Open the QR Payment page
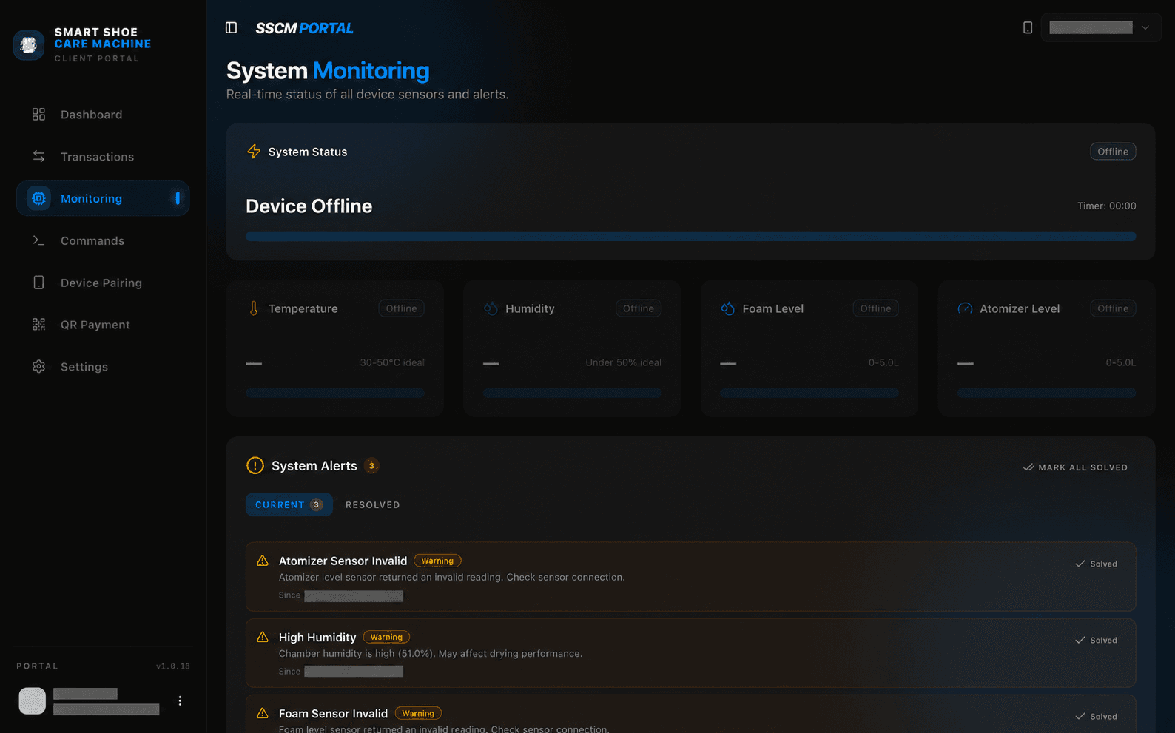 coord(103,325)
